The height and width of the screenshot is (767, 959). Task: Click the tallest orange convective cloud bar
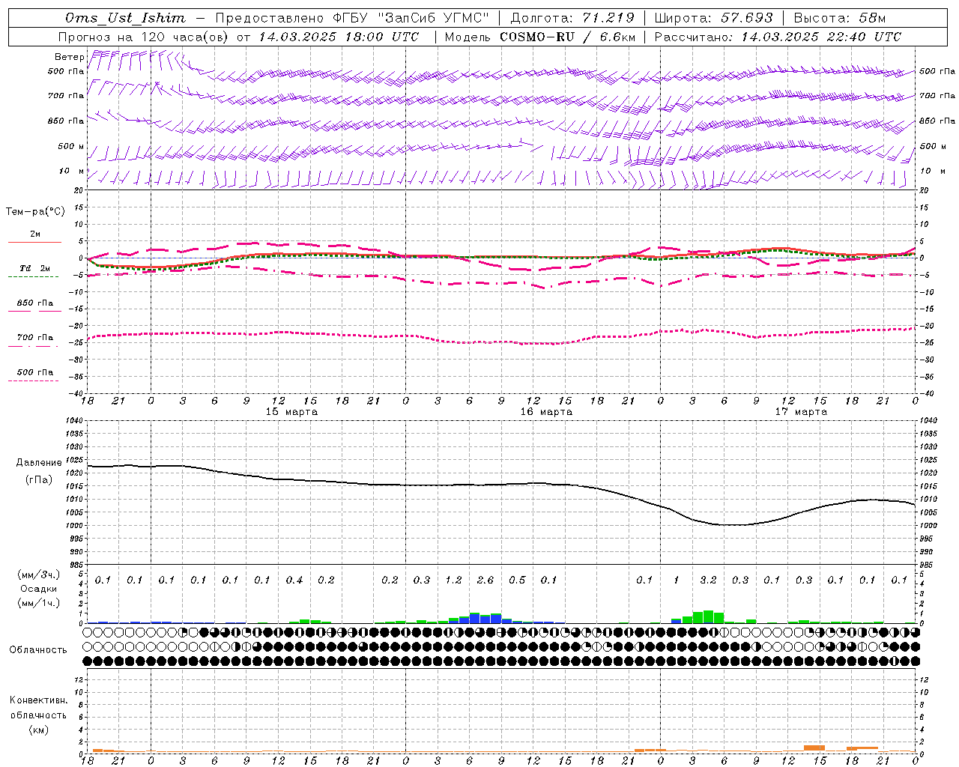pyautogui.click(x=814, y=748)
